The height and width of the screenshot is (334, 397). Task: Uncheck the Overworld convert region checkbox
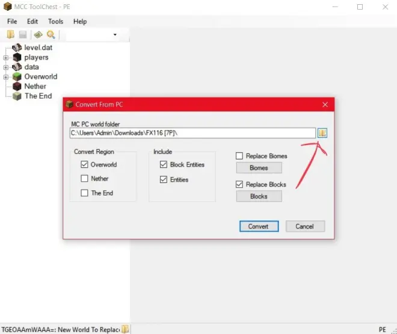[84, 164]
